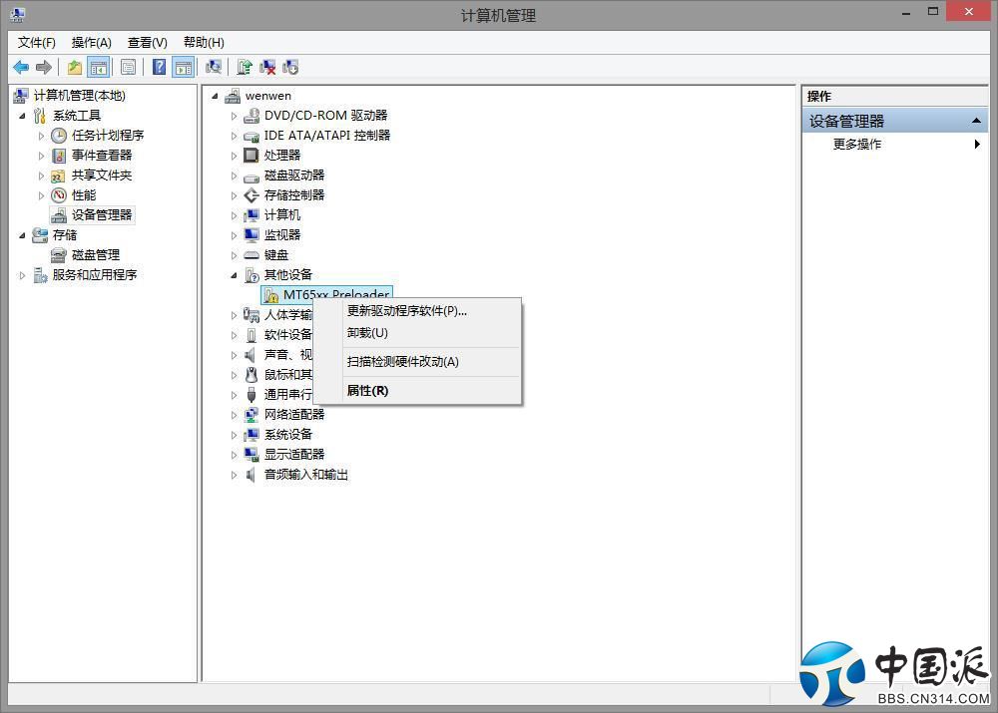
Task: Expand the IDE ATA/ATAPI 控制器 node
Action: pyautogui.click(x=234, y=136)
